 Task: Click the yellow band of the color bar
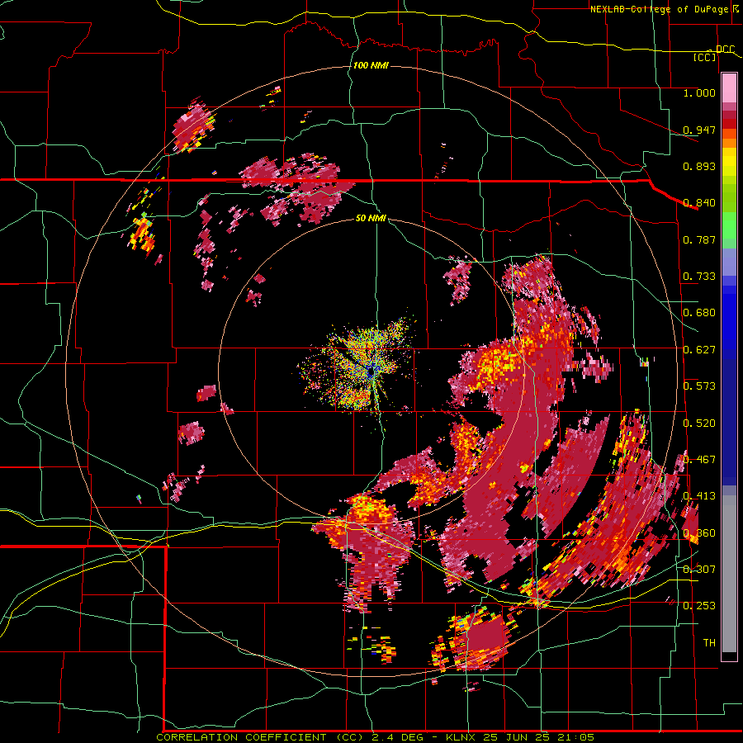729,162
